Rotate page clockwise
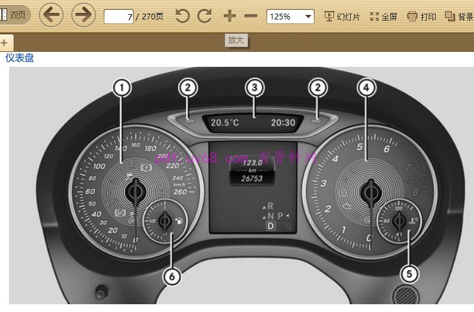Screen dimensions: 474x312 click(205, 16)
